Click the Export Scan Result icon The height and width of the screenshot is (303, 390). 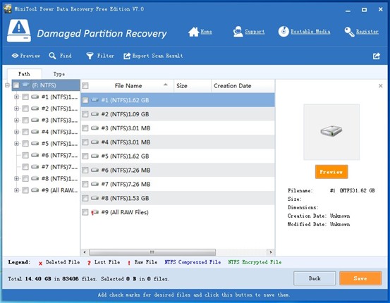pos(127,56)
